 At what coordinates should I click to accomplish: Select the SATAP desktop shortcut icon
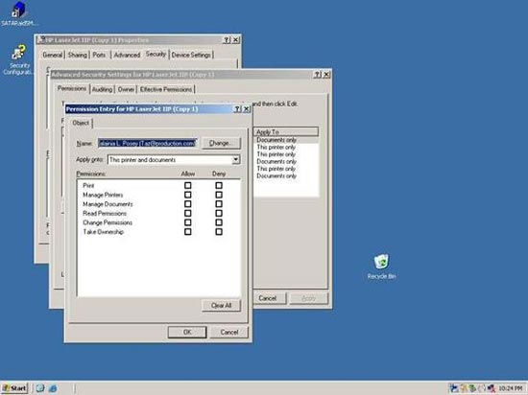point(18,13)
